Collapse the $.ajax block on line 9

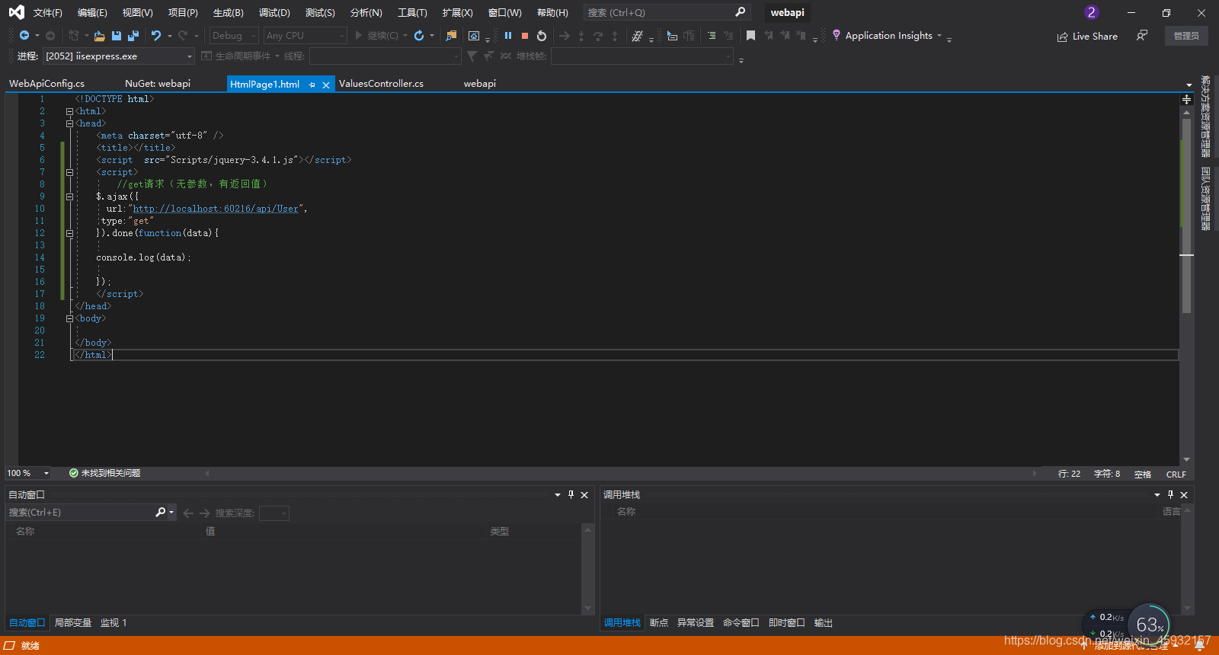pos(69,196)
